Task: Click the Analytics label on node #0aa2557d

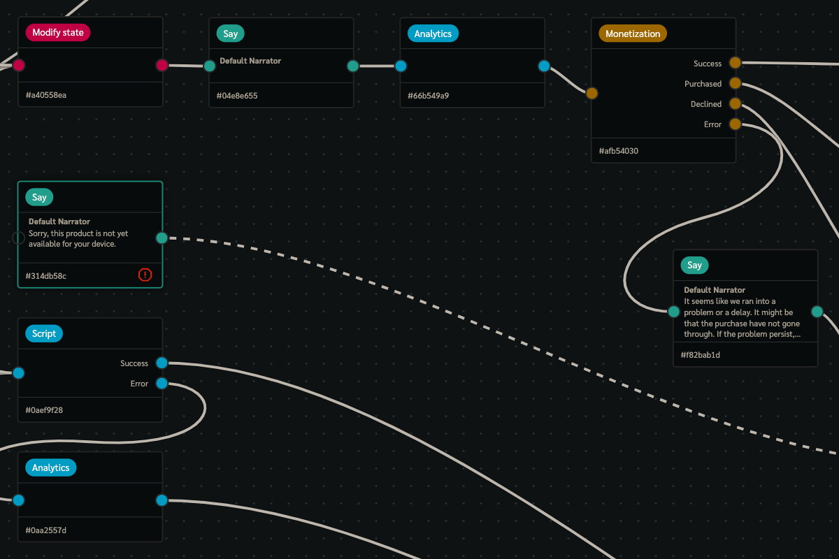Action: tap(50, 467)
